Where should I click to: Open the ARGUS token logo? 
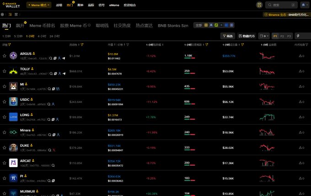point(13,55)
